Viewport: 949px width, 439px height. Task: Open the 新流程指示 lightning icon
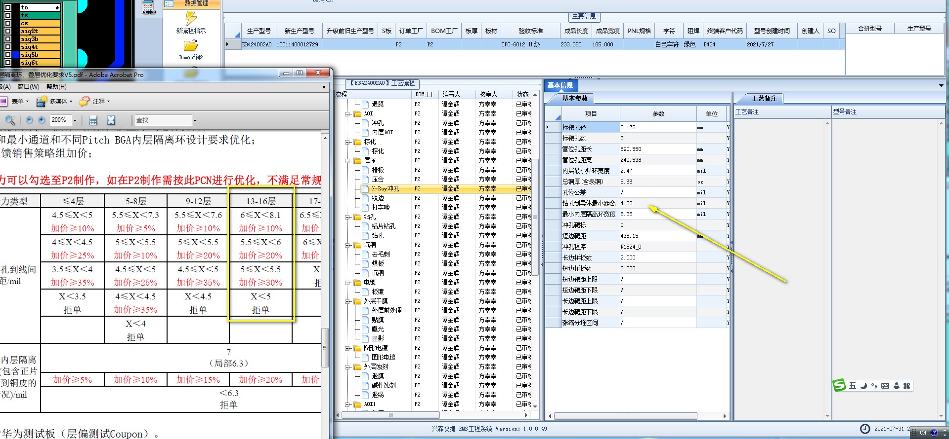[191, 18]
